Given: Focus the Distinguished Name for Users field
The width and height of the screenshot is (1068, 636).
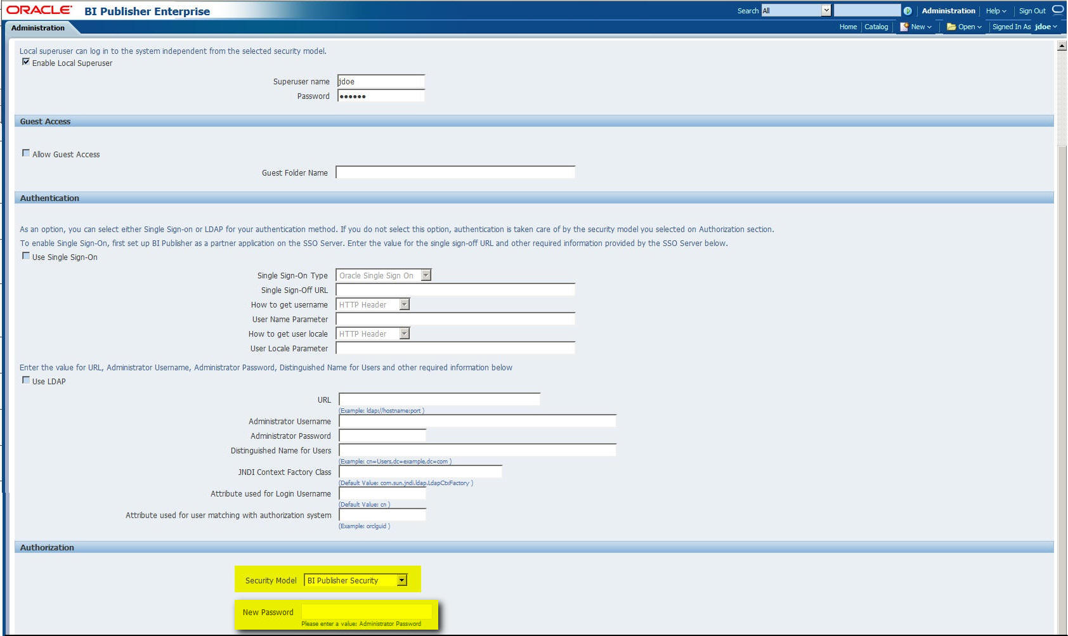Looking at the screenshot, I should 478,450.
